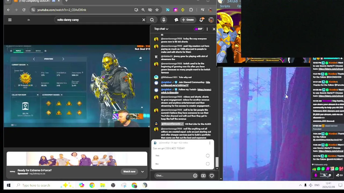Open the Twitch link from nightbot message

tap(186, 91)
